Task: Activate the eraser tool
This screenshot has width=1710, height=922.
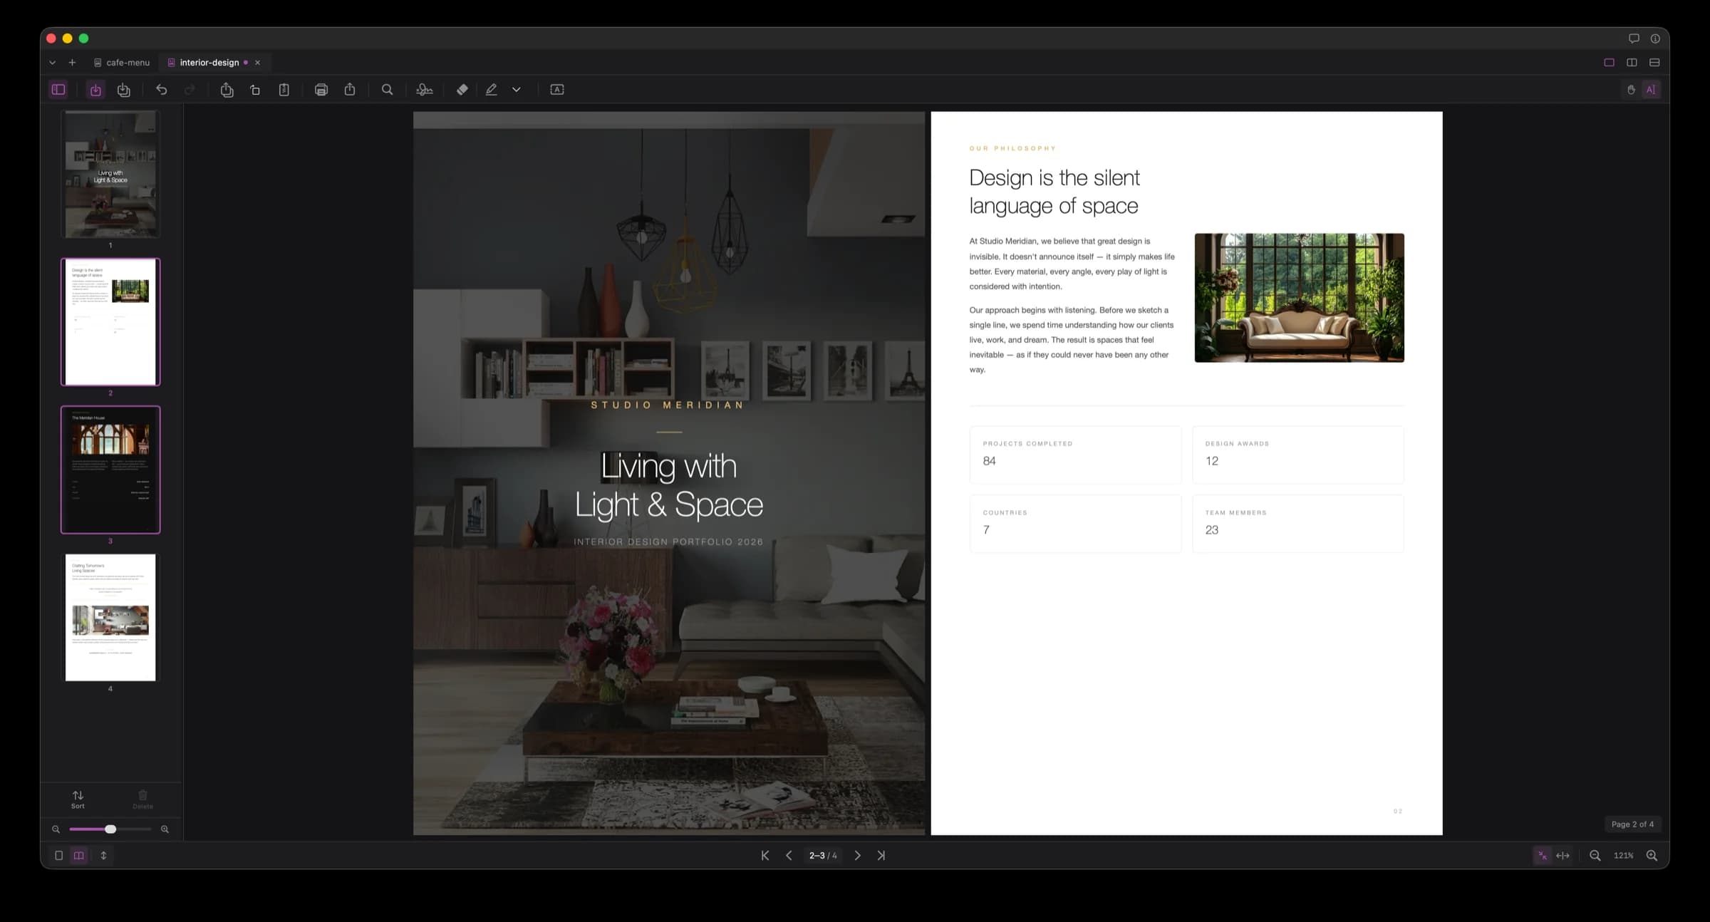Action: pyautogui.click(x=462, y=89)
